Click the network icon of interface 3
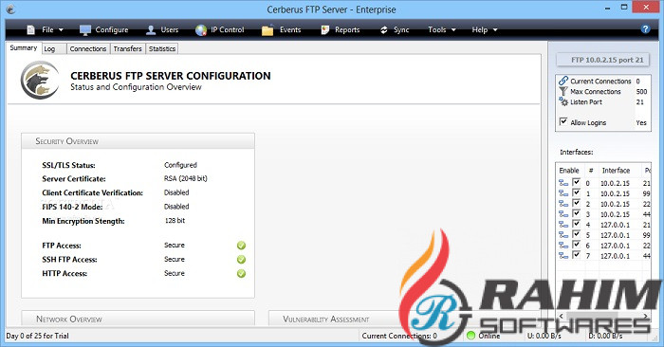The height and width of the screenshot is (347, 664). 563,214
